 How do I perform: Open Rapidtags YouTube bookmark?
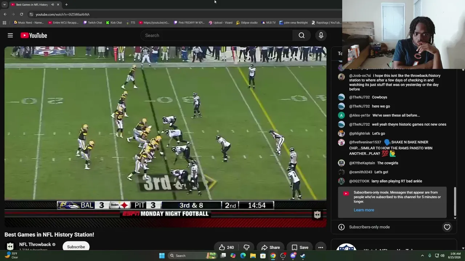point(326,22)
